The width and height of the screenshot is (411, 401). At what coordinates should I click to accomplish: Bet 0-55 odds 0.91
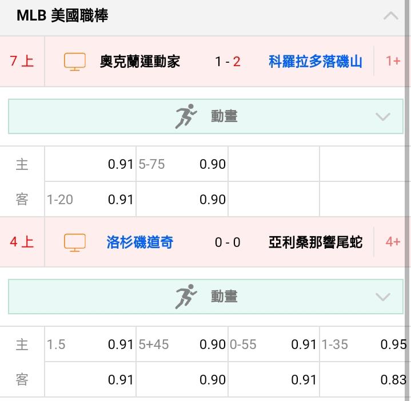pos(274,344)
